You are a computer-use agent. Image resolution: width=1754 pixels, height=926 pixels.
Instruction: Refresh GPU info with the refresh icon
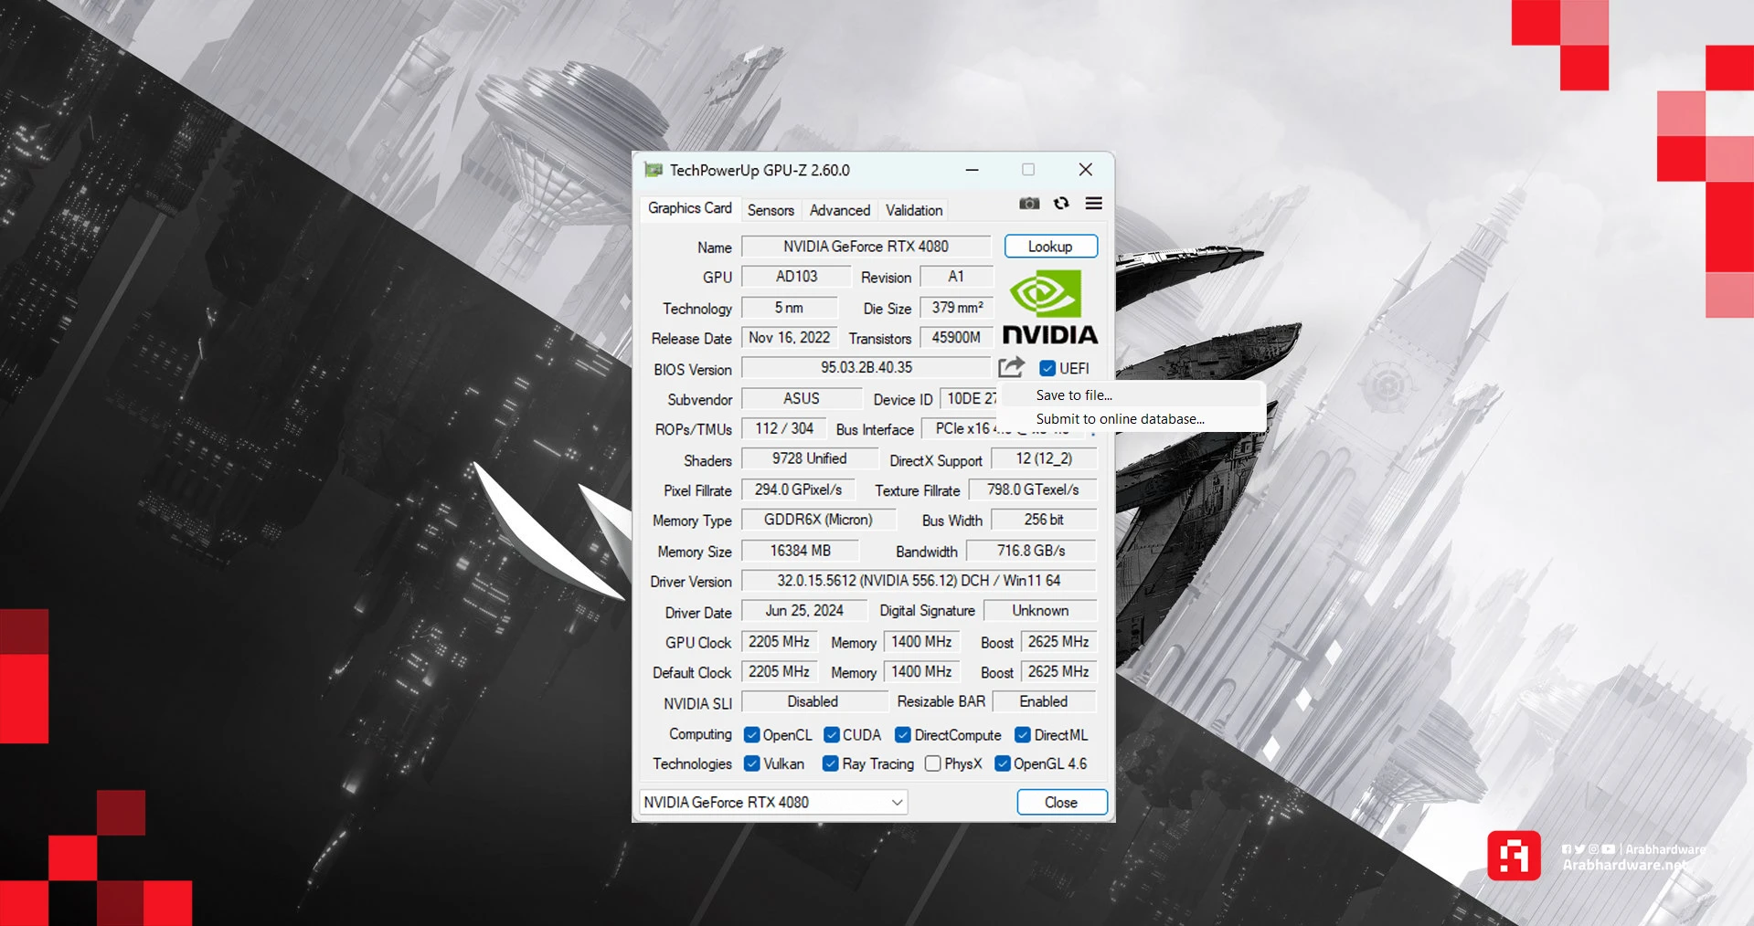tap(1061, 204)
